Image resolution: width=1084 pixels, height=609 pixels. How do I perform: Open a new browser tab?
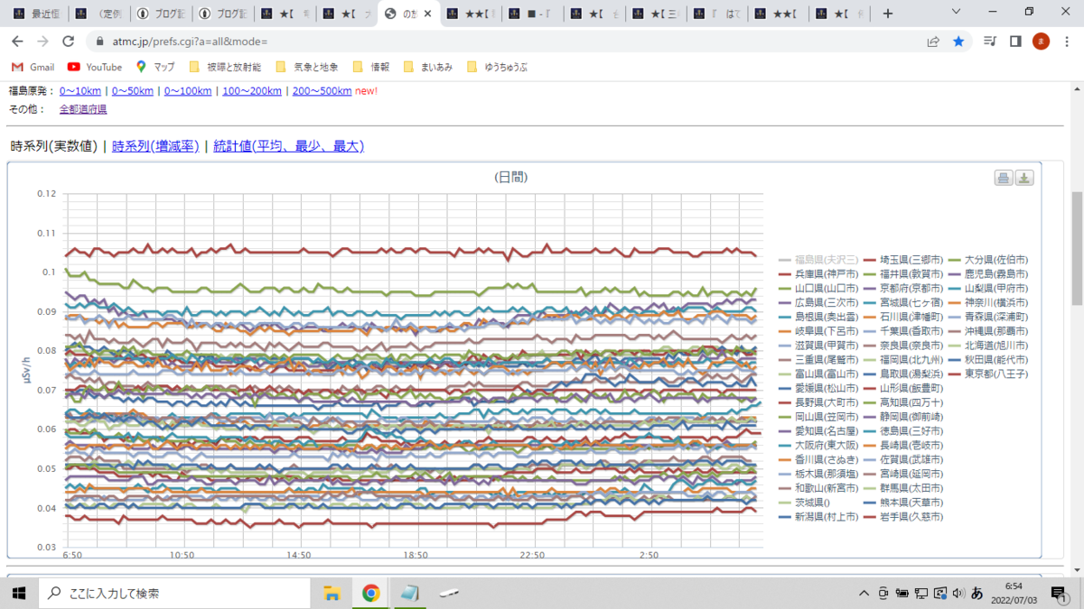(x=888, y=14)
